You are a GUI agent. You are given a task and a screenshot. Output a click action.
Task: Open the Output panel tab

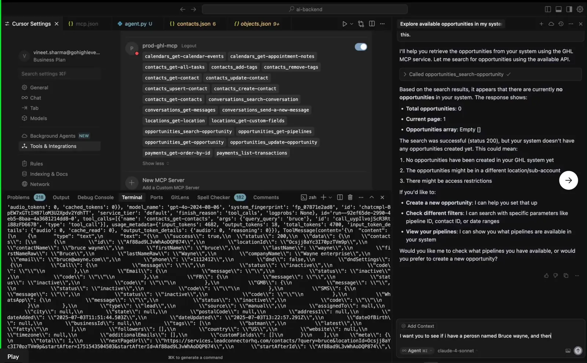(x=61, y=197)
